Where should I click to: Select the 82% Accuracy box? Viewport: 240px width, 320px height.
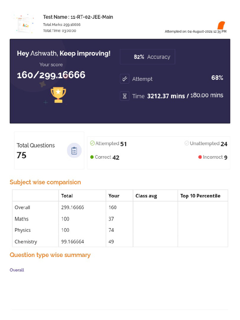click(x=147, y=57)
